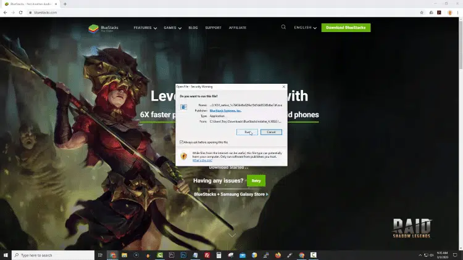This screenshot has height=260, width=463.
Task: Open the network status tray icon
Action: click(426, 255)
